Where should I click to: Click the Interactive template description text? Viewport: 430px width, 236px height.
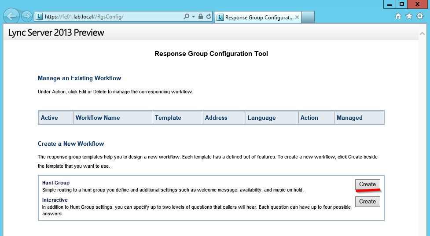tap(196, 210)
